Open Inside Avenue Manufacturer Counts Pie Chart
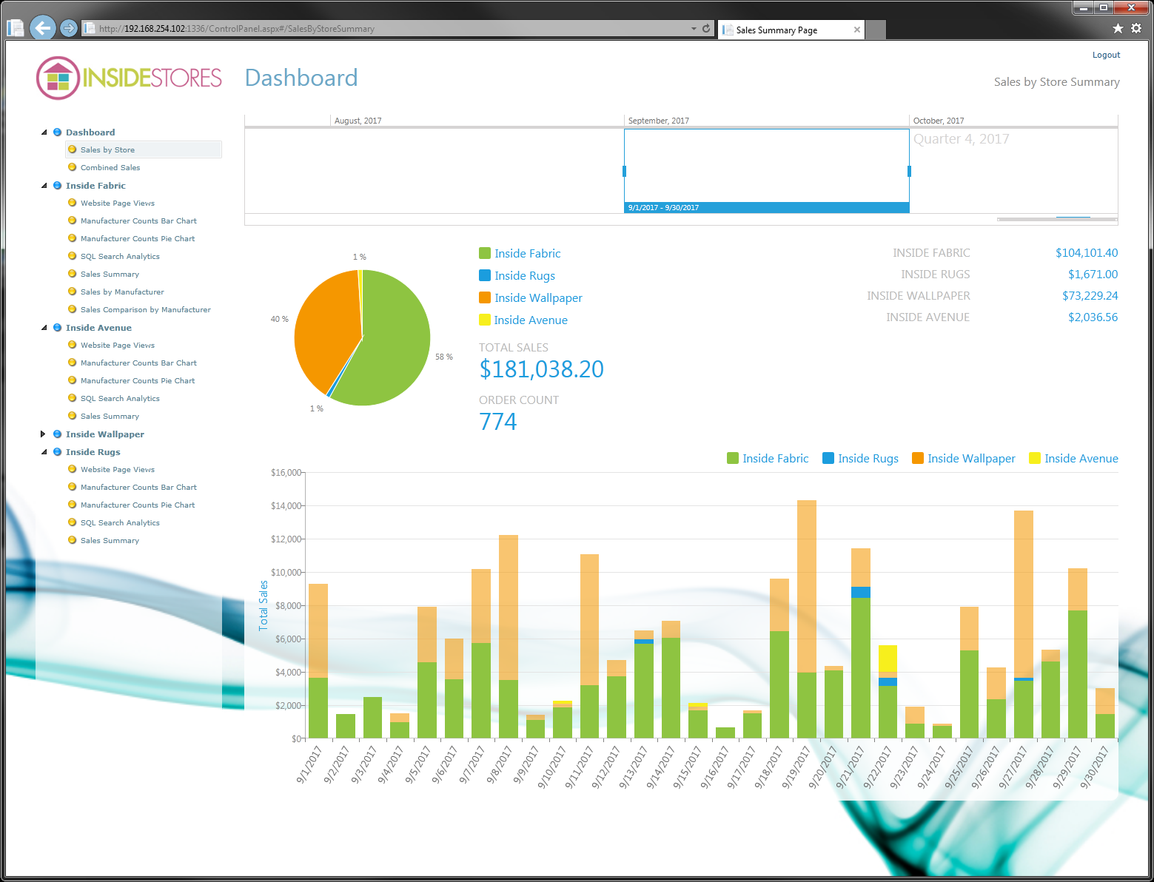The image size is (1154, 882). click(138, 381)
